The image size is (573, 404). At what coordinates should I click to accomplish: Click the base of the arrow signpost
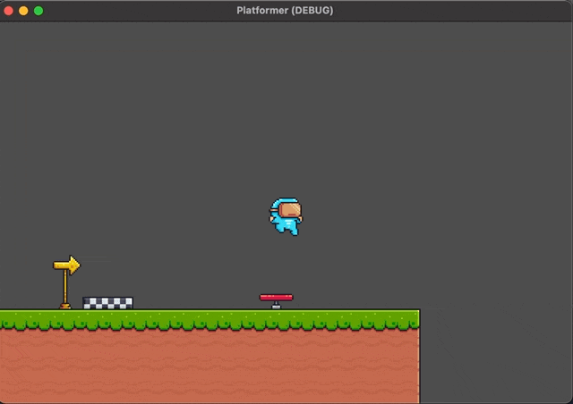[65, 307]
